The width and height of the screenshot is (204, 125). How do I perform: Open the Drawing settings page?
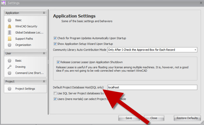coord(20,67)
